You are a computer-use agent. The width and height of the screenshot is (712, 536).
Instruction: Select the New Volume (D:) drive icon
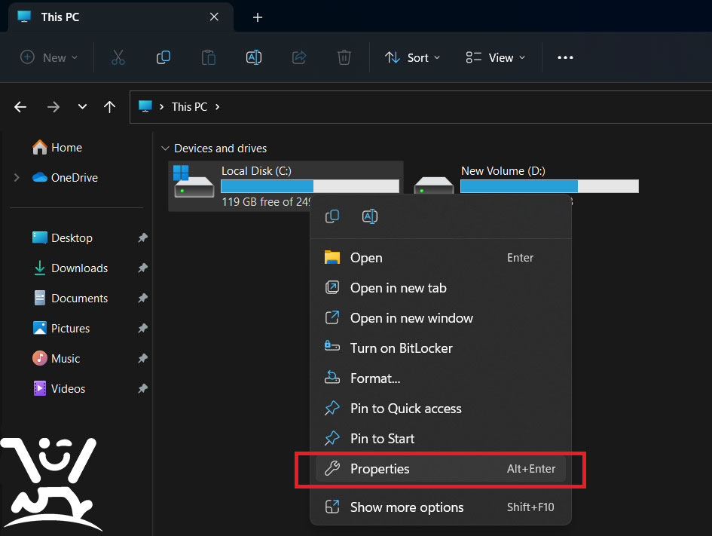point(434,185)
